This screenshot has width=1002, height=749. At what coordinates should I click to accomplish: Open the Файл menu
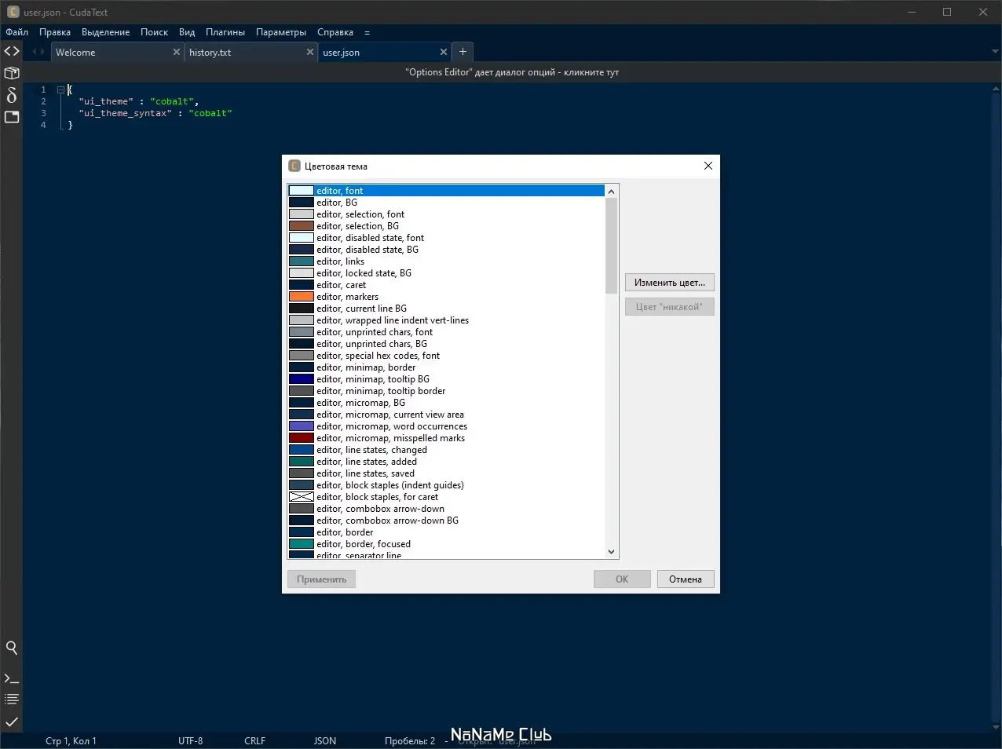[16, 32]
